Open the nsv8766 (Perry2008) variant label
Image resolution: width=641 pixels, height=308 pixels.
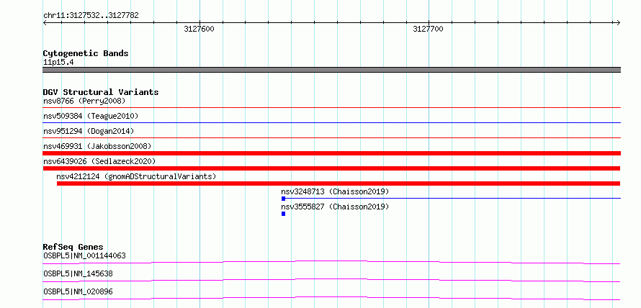coord(84,101)
